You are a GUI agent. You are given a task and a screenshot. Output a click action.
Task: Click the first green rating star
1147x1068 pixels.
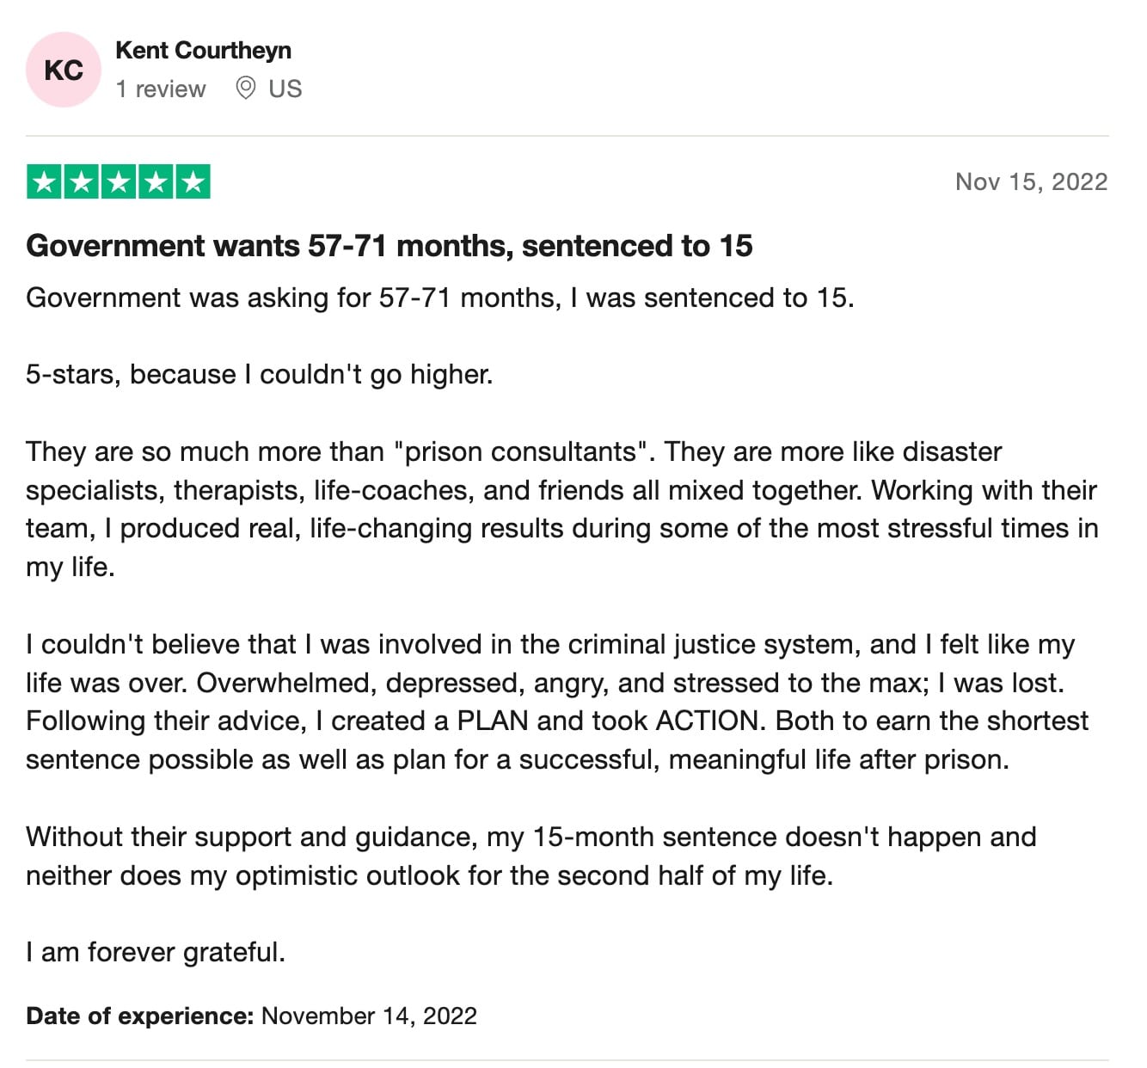(x=44, y=181)
